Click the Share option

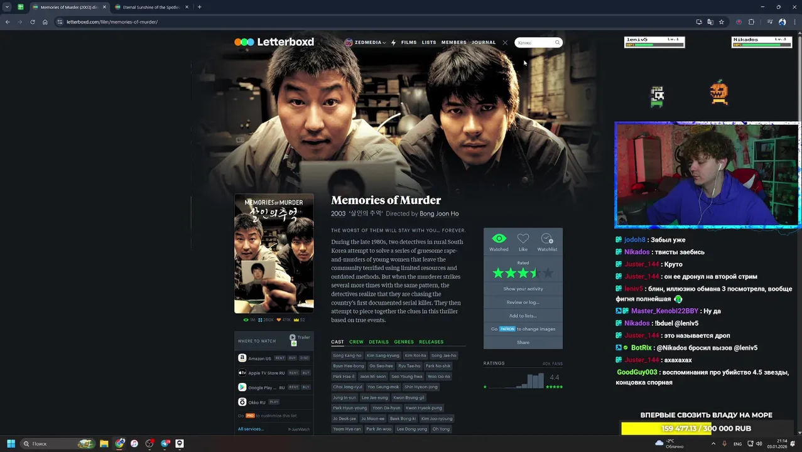[523, 342]
